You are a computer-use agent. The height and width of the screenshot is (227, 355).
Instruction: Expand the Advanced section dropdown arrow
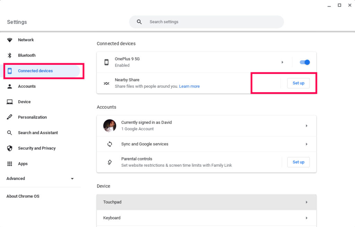point(72,178)
